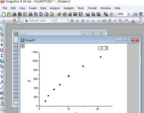Click the New Project icon
This screenshot has width=144, height=113.
(4, 14)
